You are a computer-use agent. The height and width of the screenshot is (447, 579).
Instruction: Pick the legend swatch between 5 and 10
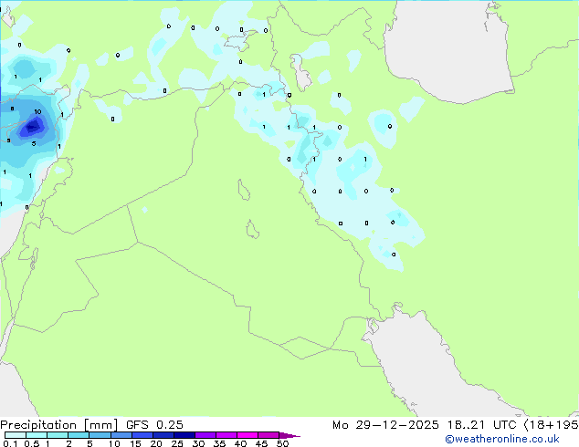tap(100, 435)
